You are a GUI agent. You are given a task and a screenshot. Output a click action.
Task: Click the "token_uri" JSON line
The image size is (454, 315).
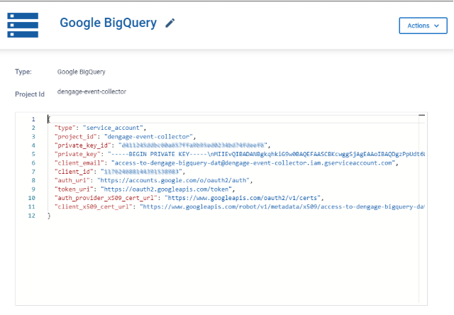[145, 189]
